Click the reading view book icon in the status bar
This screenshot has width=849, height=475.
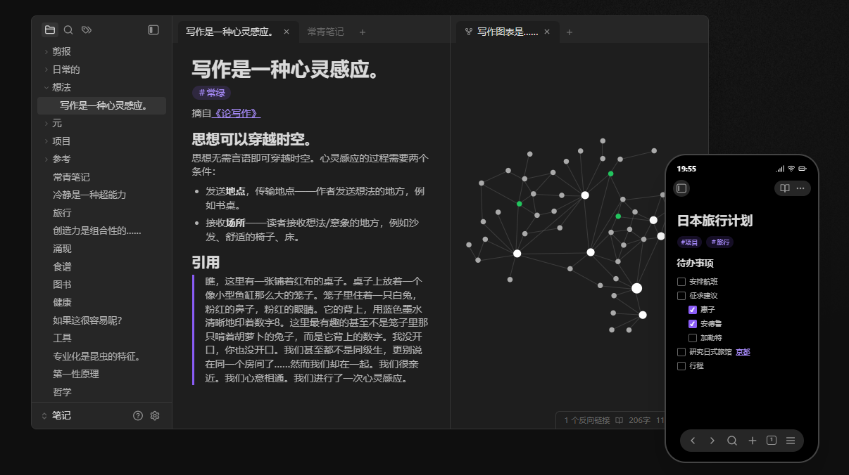(619, 420)
